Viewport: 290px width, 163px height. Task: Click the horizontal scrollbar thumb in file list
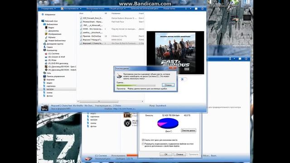point(99,101)
